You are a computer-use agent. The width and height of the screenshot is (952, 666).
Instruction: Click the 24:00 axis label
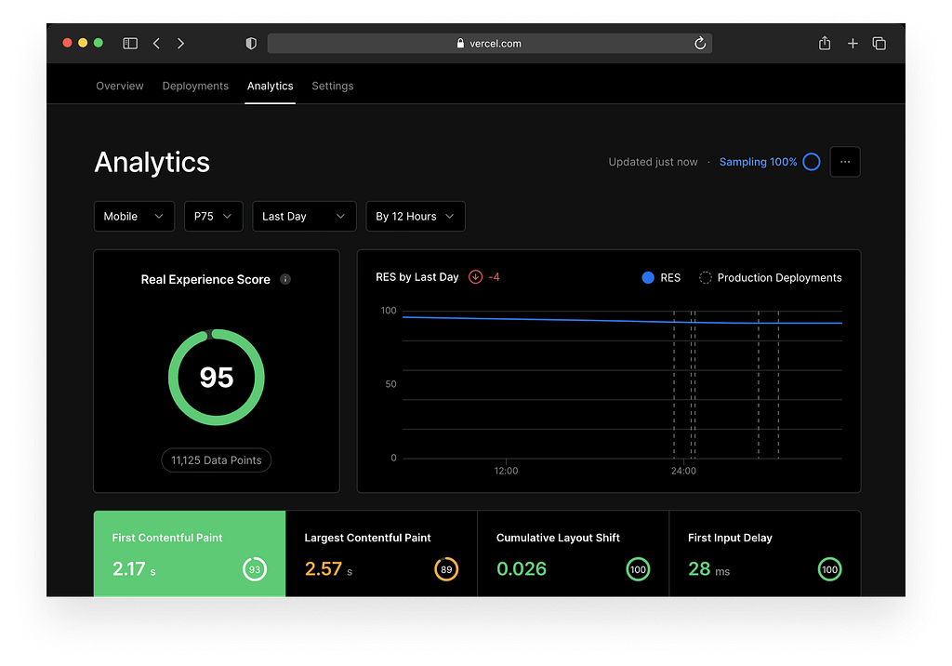683,471
